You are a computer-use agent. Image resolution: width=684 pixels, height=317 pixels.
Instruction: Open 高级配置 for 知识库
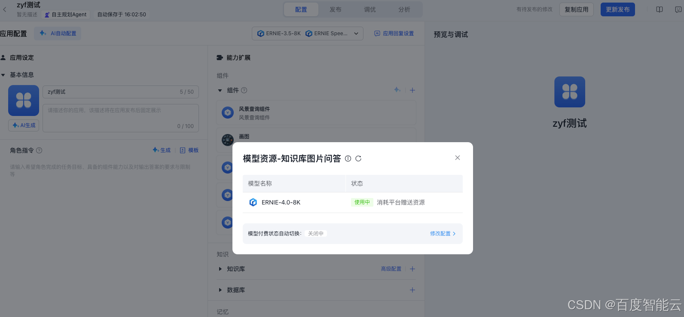pyautogui.click(x=391, y=269)
